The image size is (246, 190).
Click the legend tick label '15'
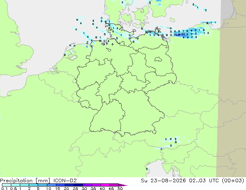[x=57, y=188]
